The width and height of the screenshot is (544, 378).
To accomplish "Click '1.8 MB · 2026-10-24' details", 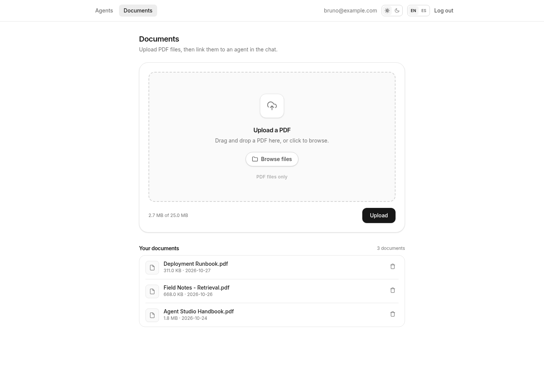I will [185, 318].
